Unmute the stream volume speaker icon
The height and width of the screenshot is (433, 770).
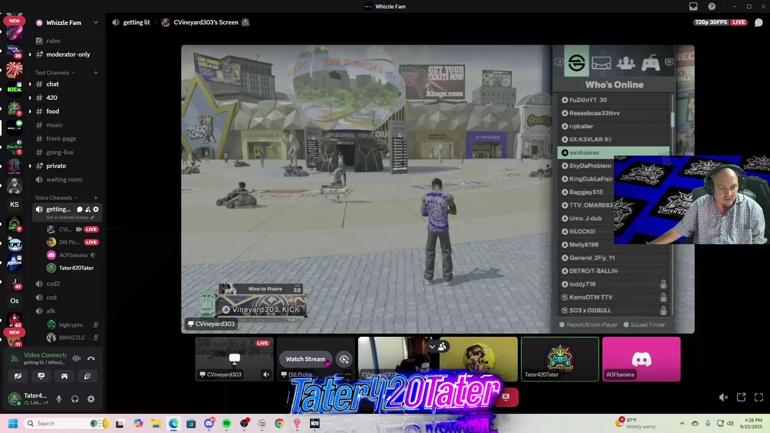(724, 398)
